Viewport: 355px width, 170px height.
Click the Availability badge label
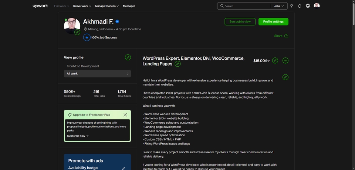pos(83,168)
